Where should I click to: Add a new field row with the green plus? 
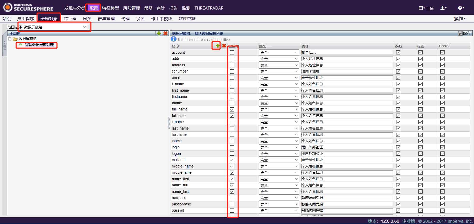pos(218,46)
